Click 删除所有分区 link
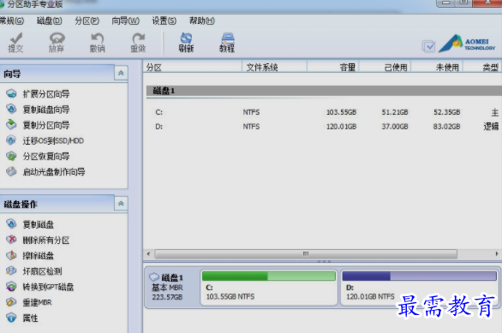 [46, 241]
